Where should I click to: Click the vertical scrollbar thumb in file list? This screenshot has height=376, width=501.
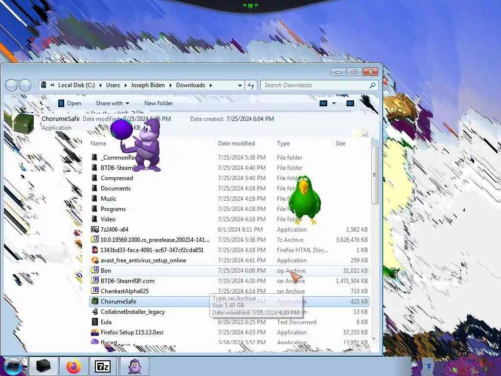375,175
